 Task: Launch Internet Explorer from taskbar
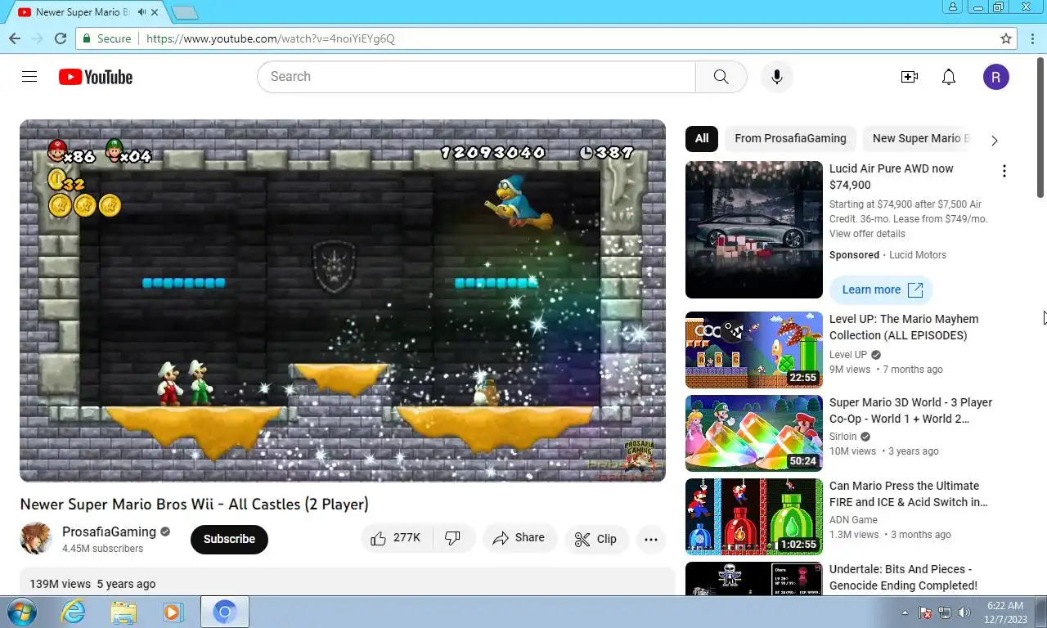[x=73, y=612]
